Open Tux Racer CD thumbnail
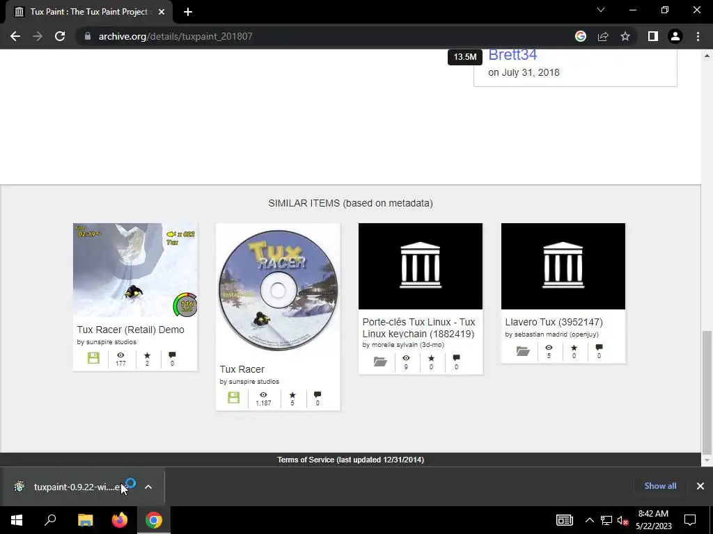The width and height of the screenshot is (713, 534). pos(278,290)
